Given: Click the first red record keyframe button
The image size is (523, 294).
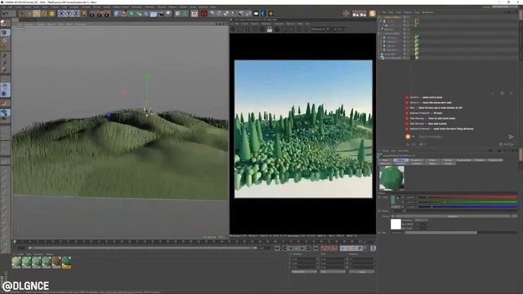Looking at the screenshot, I should pos(324,248).
